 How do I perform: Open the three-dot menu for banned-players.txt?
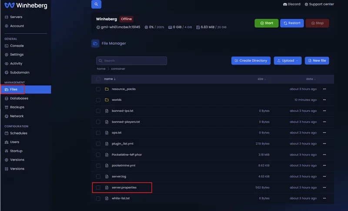click(324, 122)
